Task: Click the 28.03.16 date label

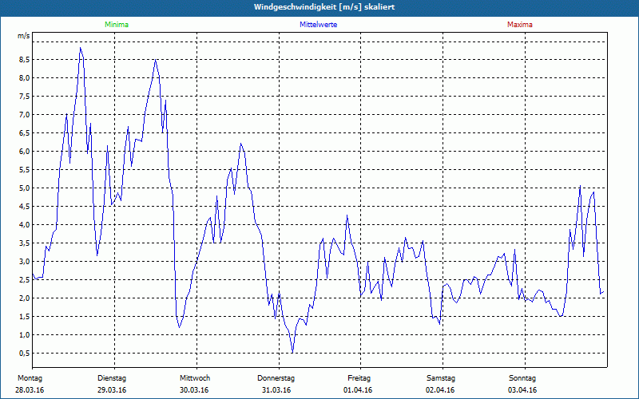Action: coord(30,390)
